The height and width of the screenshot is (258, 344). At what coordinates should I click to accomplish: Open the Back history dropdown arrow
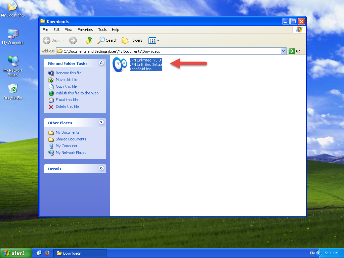[63, 40]
